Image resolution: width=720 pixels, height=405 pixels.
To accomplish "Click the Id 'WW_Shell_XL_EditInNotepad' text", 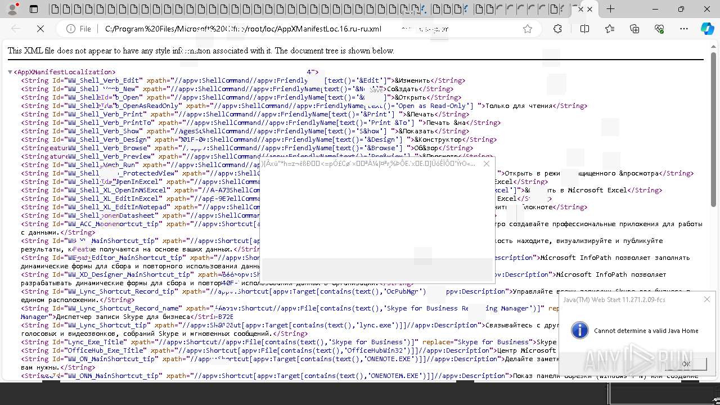I will click(117, 207).
